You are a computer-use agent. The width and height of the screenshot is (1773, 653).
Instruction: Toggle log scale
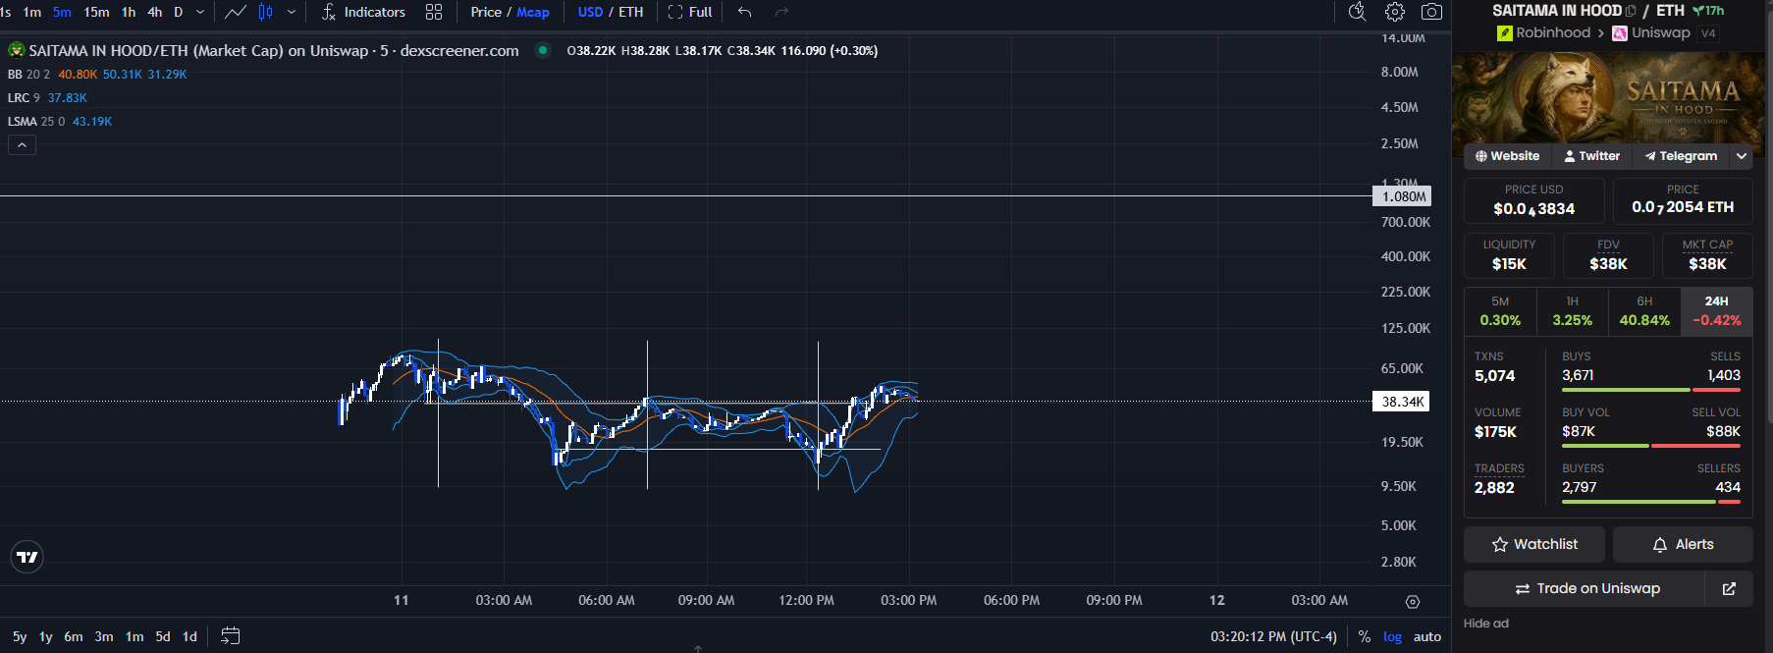tap(1392, 636)
